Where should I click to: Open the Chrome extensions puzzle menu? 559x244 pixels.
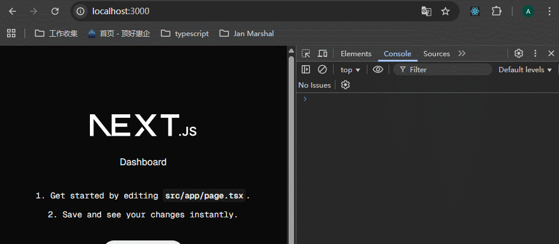(497, 11)
